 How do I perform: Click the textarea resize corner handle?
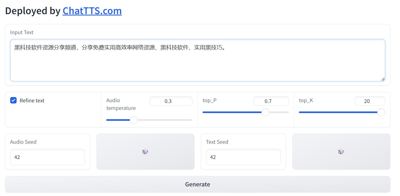point(383,79)
